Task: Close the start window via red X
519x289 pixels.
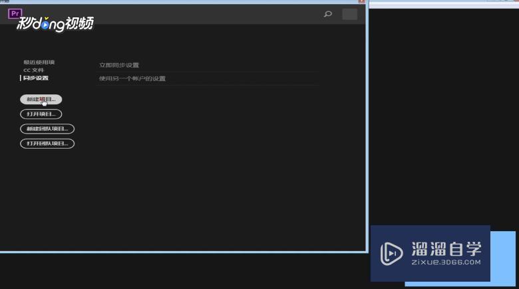Action: coord(361,1)
